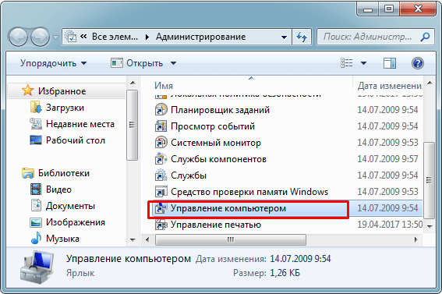Open recent pages dropdown next to Forward
Screen dimensions: 442x294
click(55, 37)
